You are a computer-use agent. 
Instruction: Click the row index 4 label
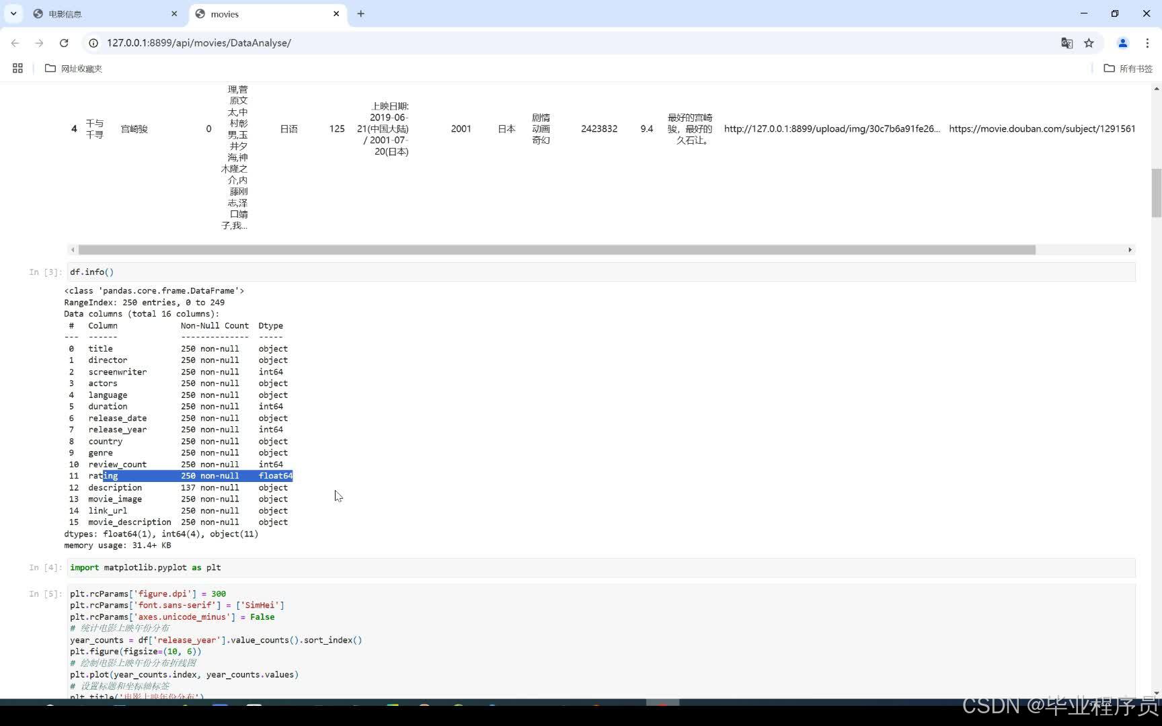74,128
